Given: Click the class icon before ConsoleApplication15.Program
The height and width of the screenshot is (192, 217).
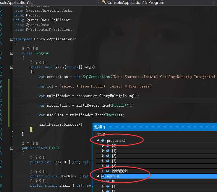Looking at the screenshot, I should click(x=104, y=2).
